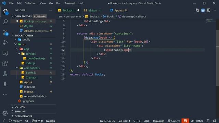
Task: Open the MongoDB leaf icon
Action: (5, 84)
